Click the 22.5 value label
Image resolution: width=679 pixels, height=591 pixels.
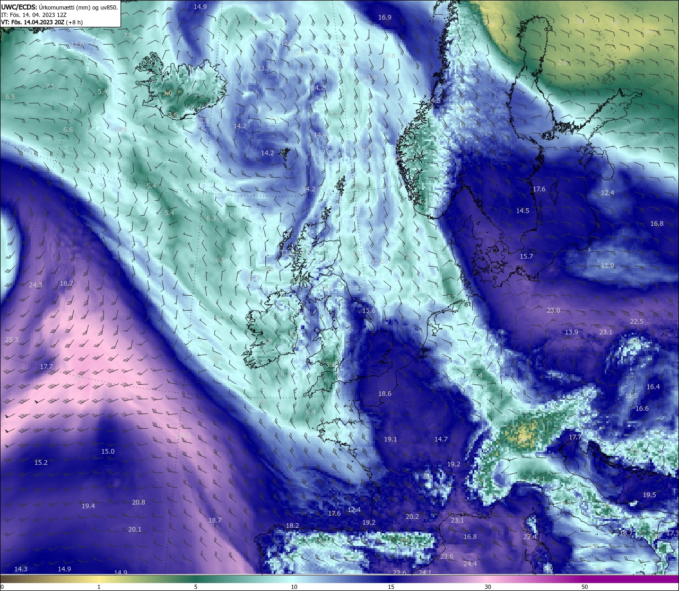(x=637, y=322)
